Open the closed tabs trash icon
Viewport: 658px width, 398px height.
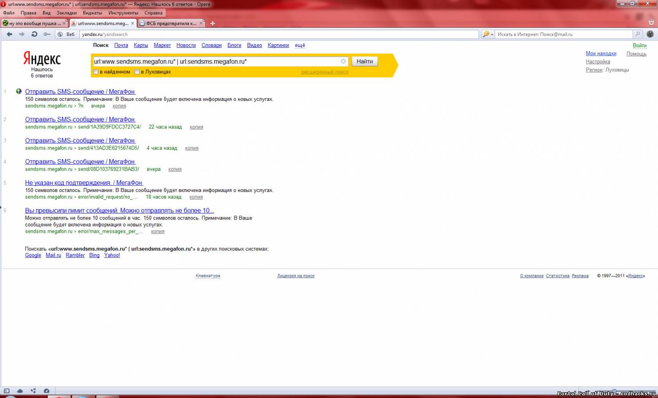[x=651, y=22]
